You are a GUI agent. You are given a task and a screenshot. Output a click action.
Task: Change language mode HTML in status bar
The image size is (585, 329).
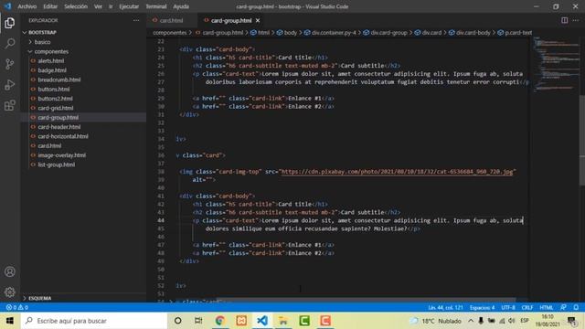point(547,307)
